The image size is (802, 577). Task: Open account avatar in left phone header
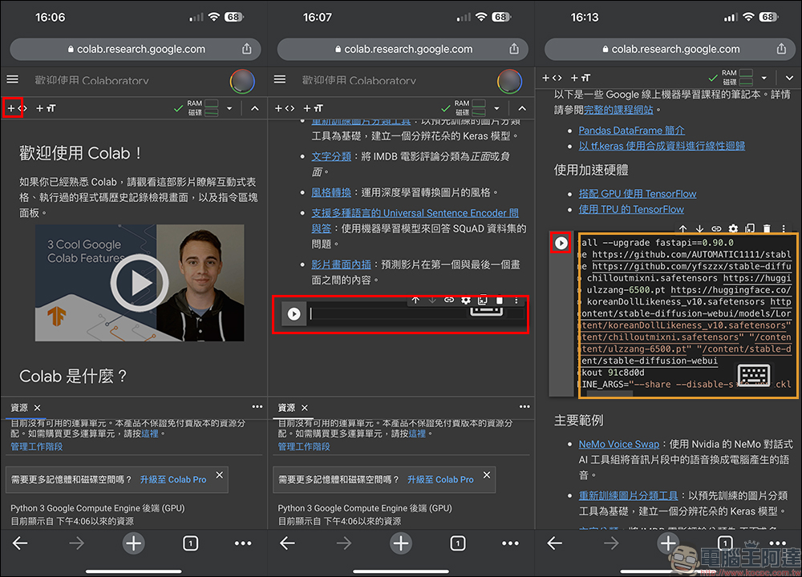[242, 81]
